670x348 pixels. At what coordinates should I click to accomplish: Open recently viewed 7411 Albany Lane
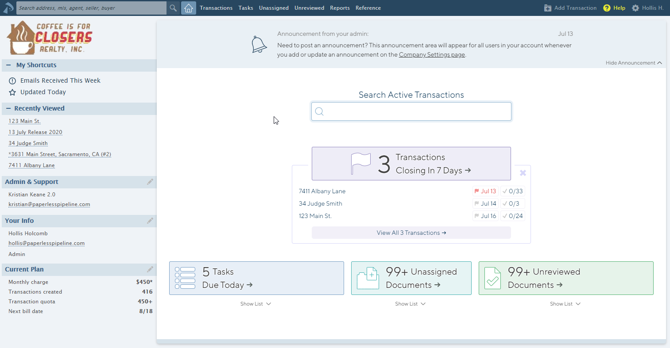click(x=31, y=165)
